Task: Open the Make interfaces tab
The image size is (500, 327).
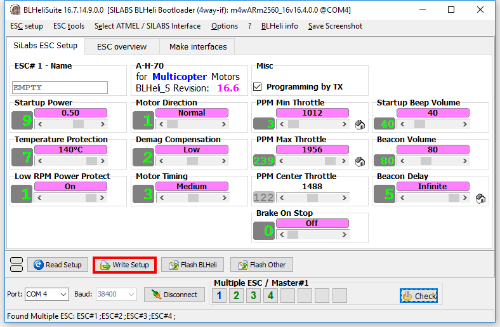Action: point(198,46)
